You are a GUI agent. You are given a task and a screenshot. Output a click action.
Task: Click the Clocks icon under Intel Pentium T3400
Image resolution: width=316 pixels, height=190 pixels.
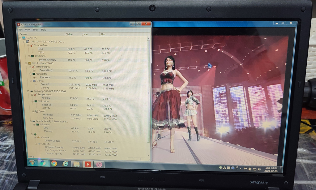click(x=34, y=81)
